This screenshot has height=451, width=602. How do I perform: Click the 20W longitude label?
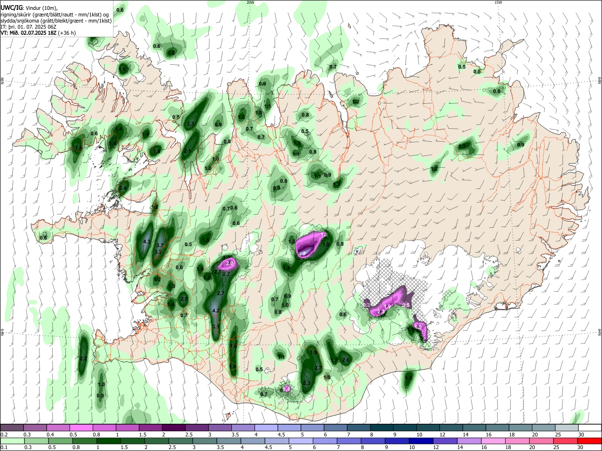pyautogui.click(x=250, y=2)
